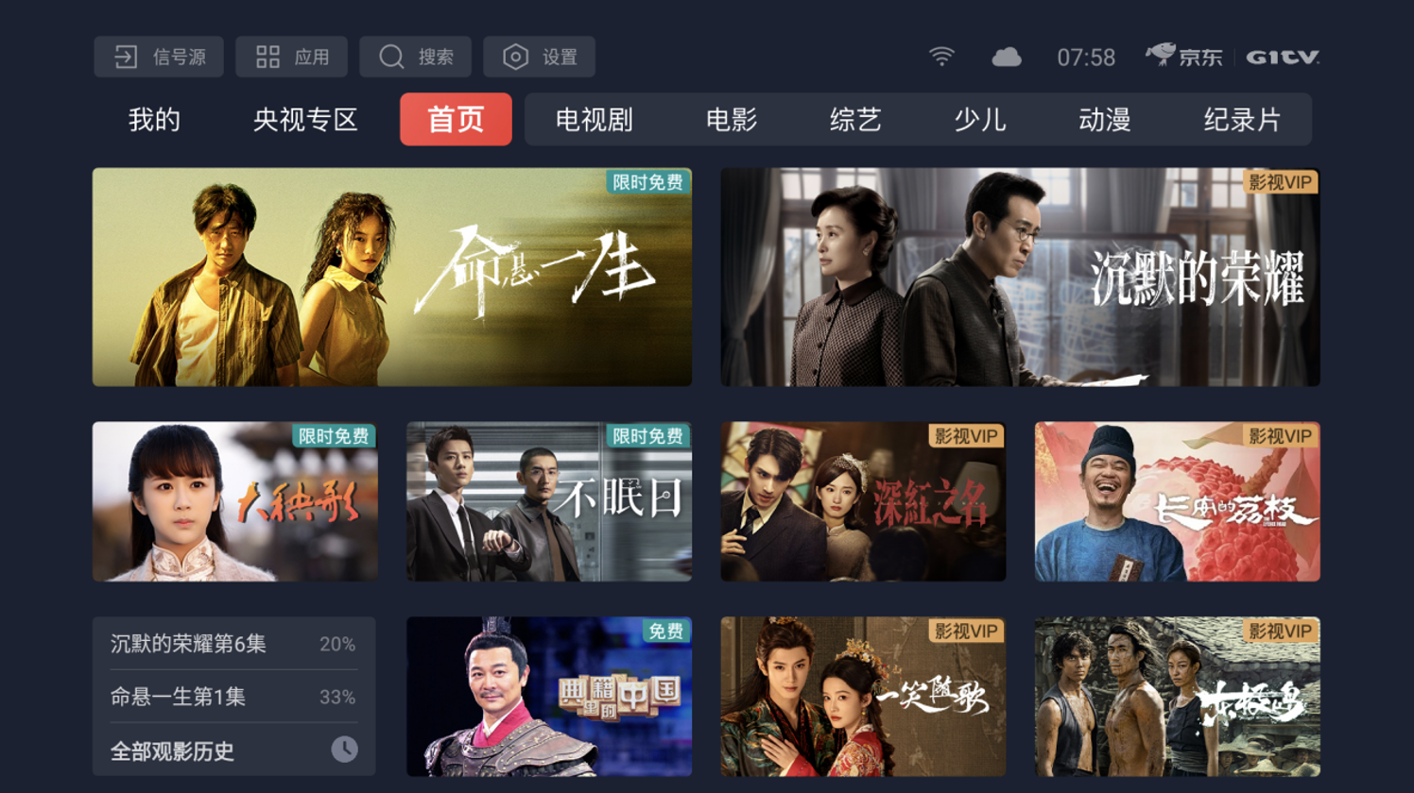The width and height of the screenshot is (1414, 793).
Task: Go to the 我的 tab
Action: coord(154,120)
